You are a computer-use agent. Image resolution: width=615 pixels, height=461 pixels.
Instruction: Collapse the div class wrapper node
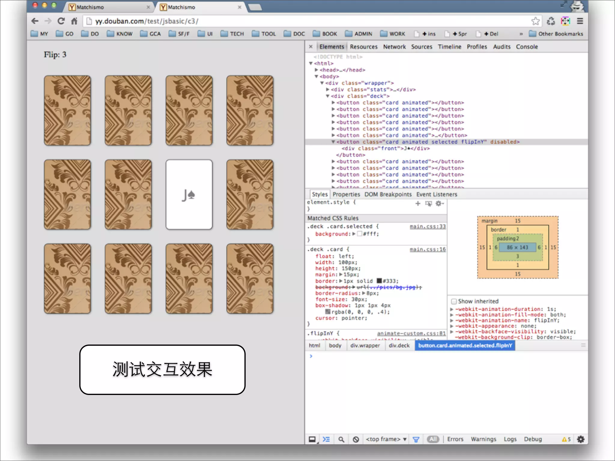[x=322, y=83]
